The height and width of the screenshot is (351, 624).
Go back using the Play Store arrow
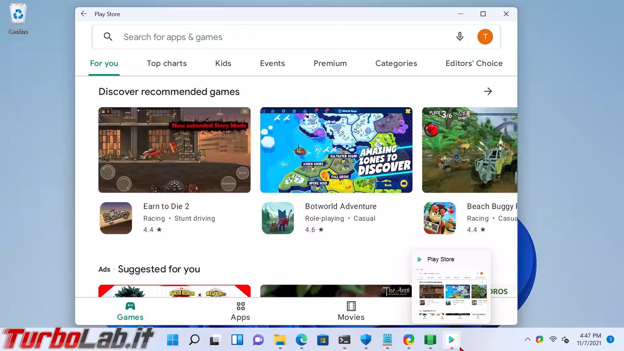[84, 14]
